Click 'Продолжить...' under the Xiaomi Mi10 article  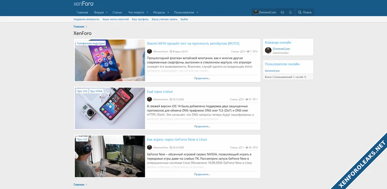pos(202,78)
